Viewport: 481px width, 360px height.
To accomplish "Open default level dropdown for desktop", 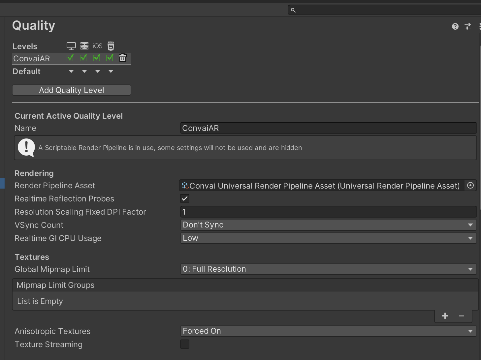I will [x=71, y=71].
